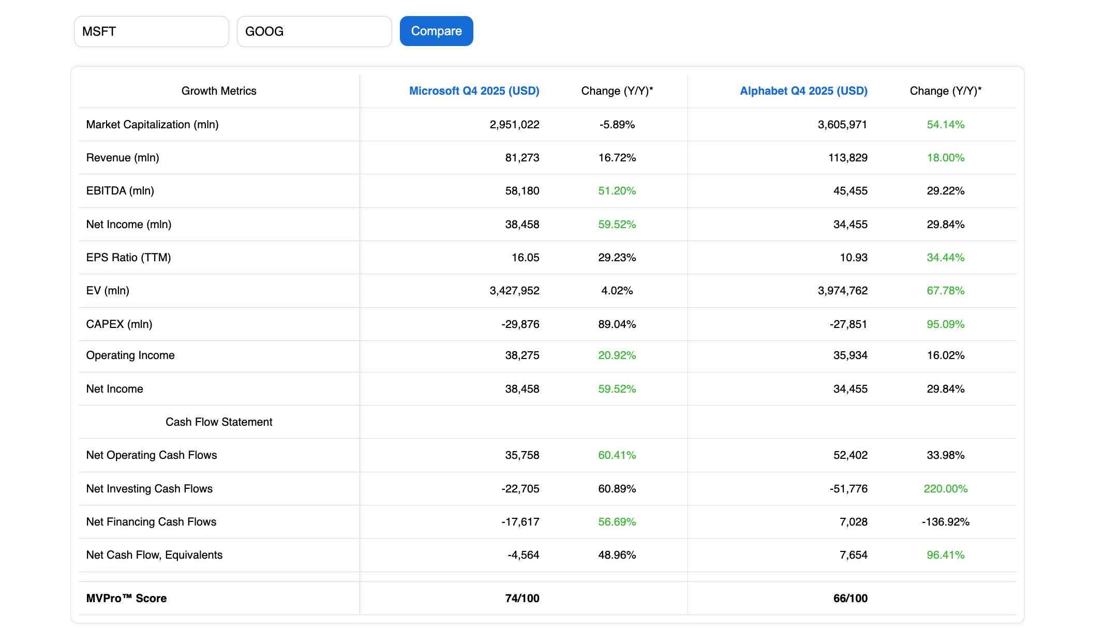The height and width of the screenshot is (628, 1105).
Task: Select the "Growth Metrics" column header
Action: [x=219, y=91]
